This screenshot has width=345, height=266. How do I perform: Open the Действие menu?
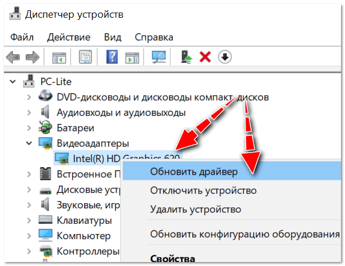point(69,37)
